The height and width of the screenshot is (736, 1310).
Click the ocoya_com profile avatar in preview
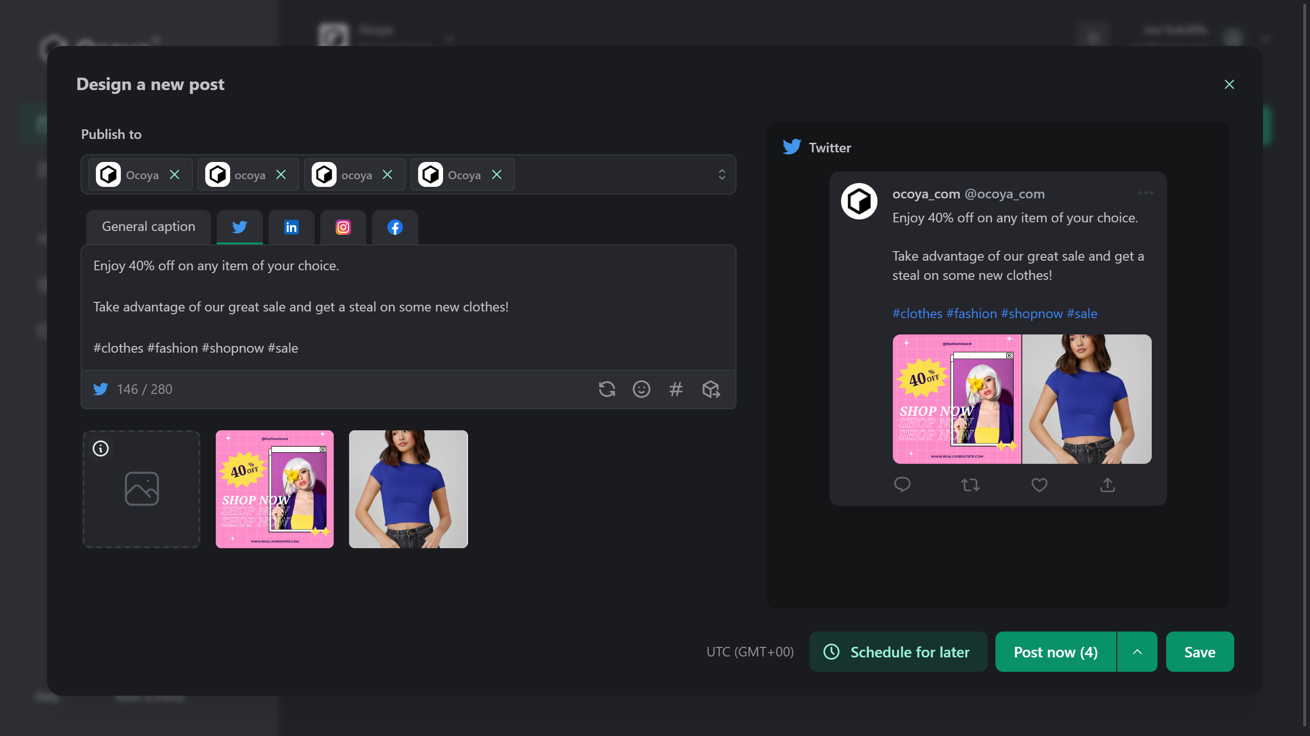point(859,201)
